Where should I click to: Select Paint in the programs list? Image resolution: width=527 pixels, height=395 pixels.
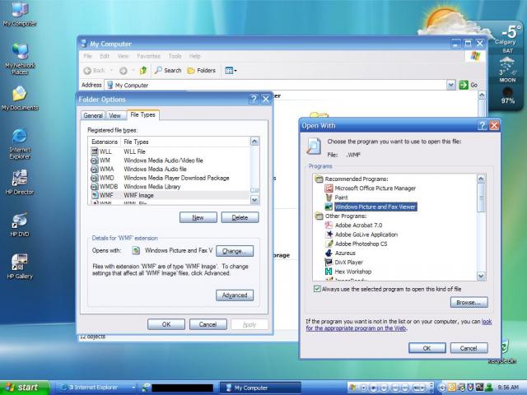[337, 197]
